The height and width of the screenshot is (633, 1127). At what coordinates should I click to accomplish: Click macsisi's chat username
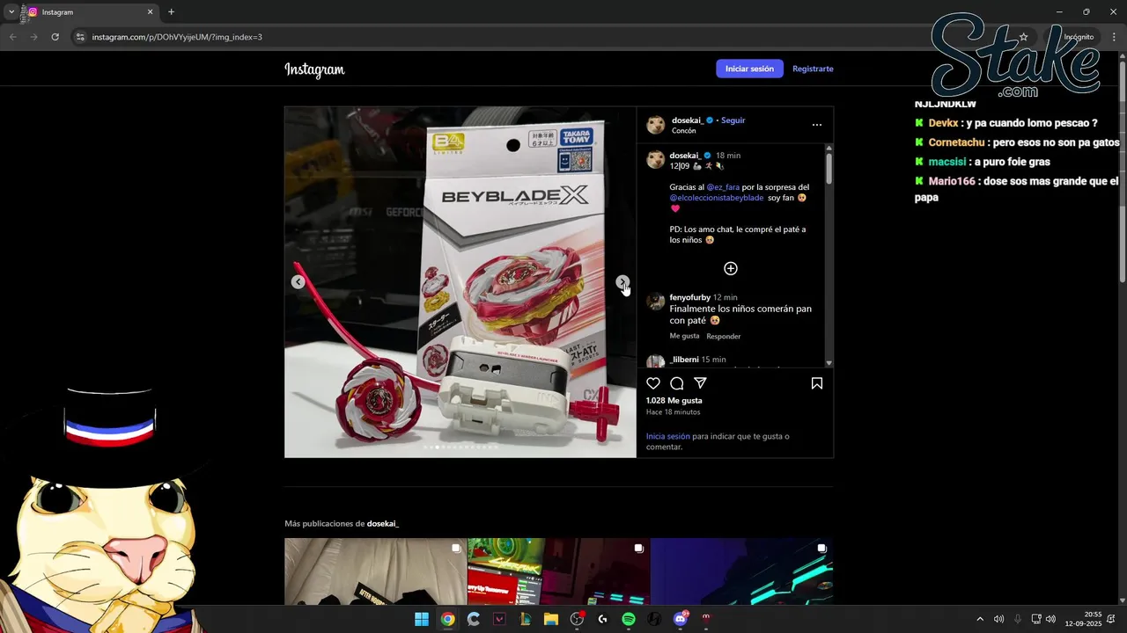[x=947, y=162]
